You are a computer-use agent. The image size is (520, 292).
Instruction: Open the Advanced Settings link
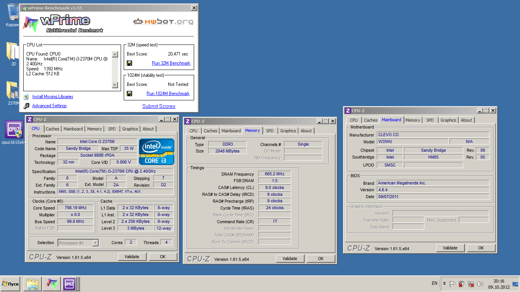49,106
